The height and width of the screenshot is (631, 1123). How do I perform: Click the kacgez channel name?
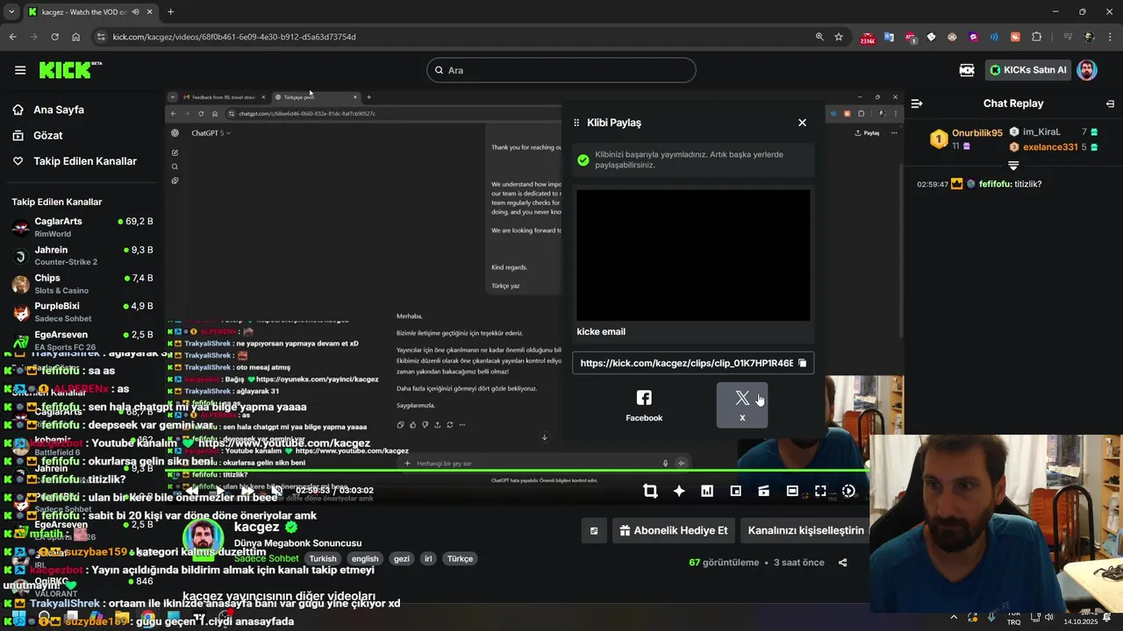(x=257, y=527)
